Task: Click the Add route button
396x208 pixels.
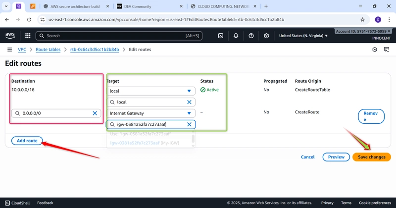Action: click(27, 141)
